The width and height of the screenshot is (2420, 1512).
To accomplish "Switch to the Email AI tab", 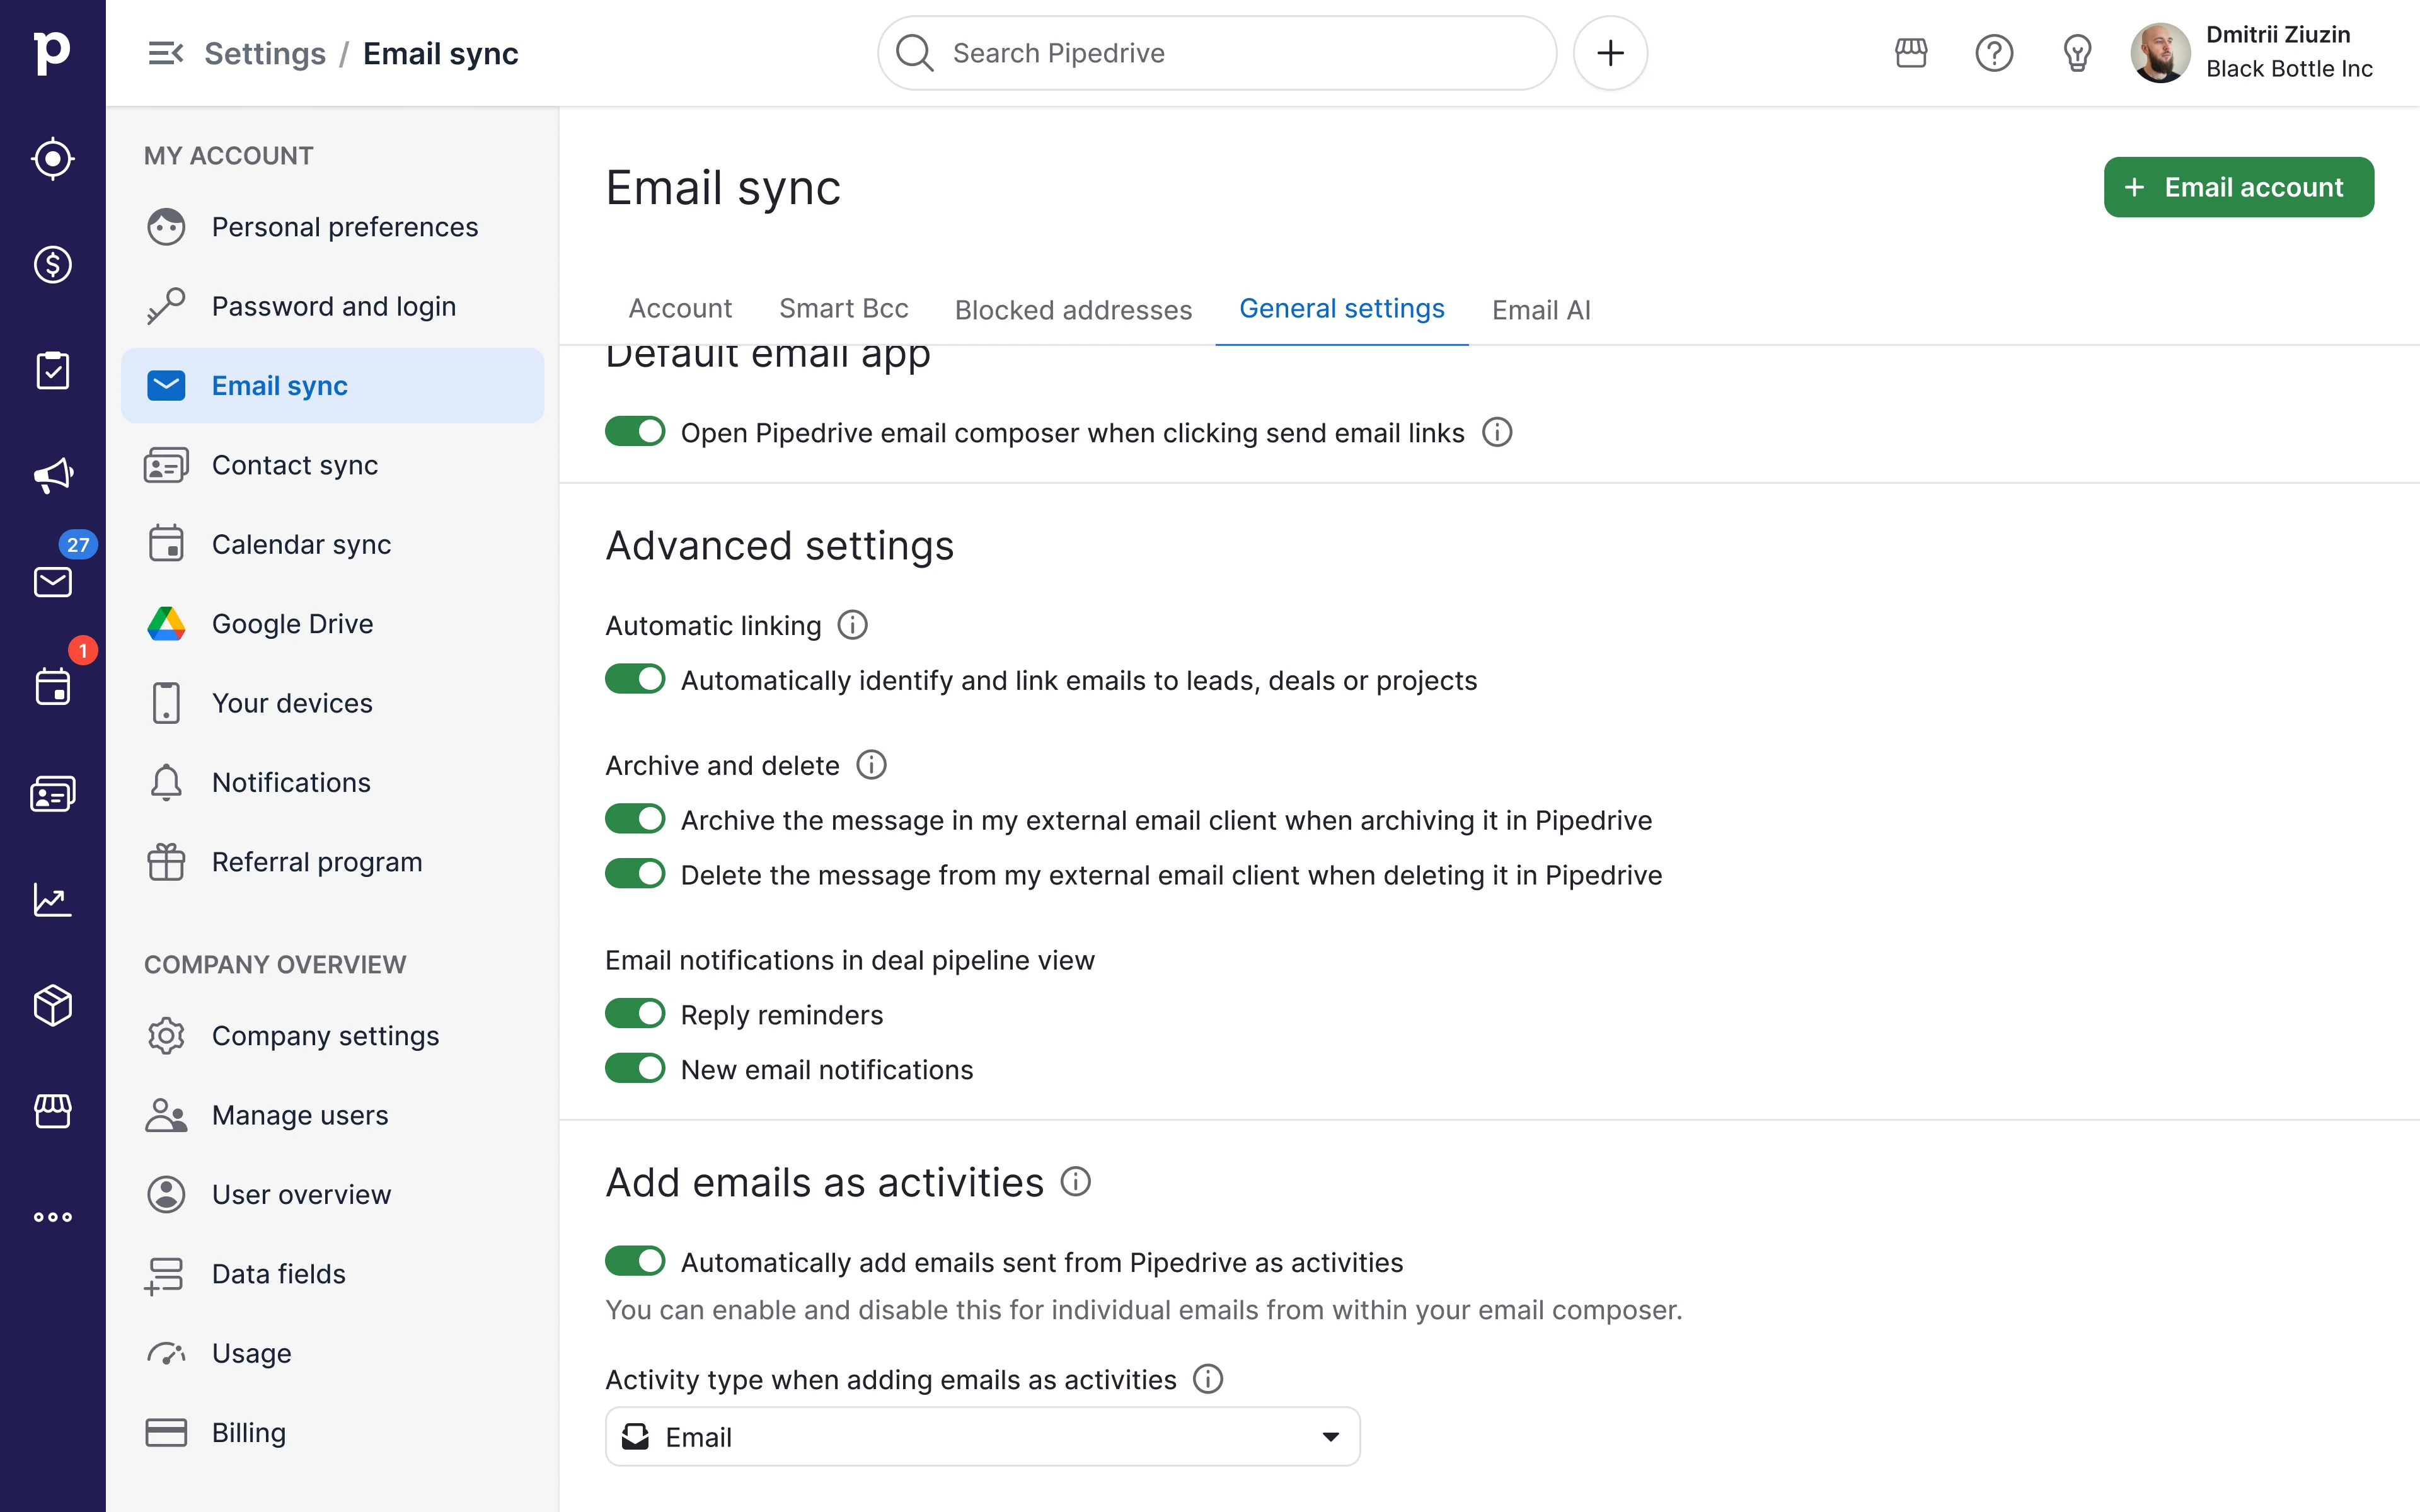I will point(1541,310).
